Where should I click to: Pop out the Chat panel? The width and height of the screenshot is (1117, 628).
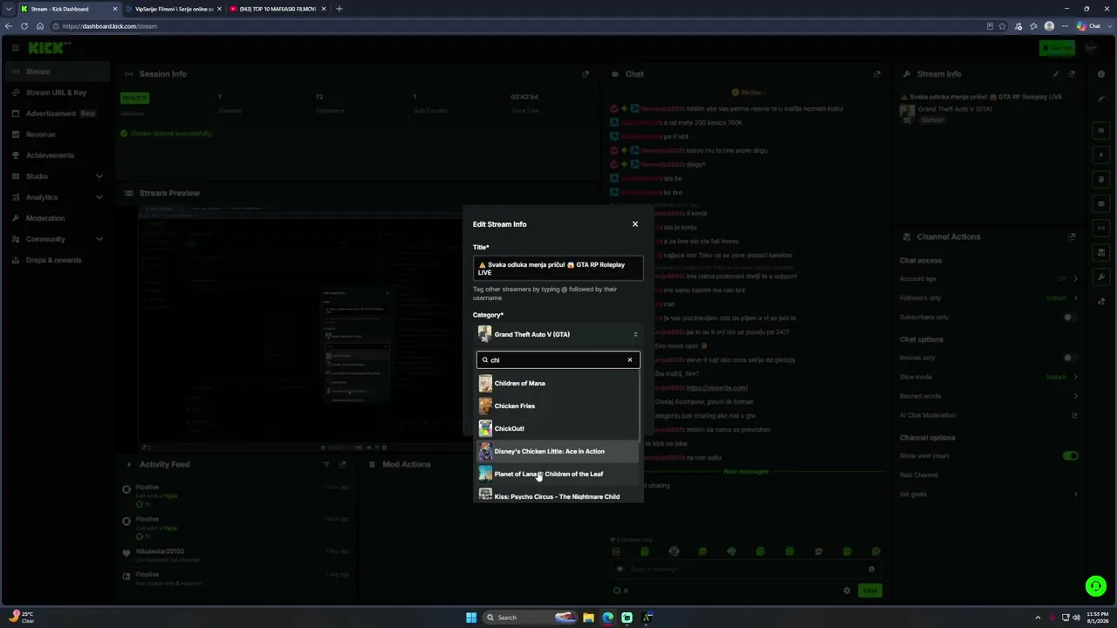877,74
